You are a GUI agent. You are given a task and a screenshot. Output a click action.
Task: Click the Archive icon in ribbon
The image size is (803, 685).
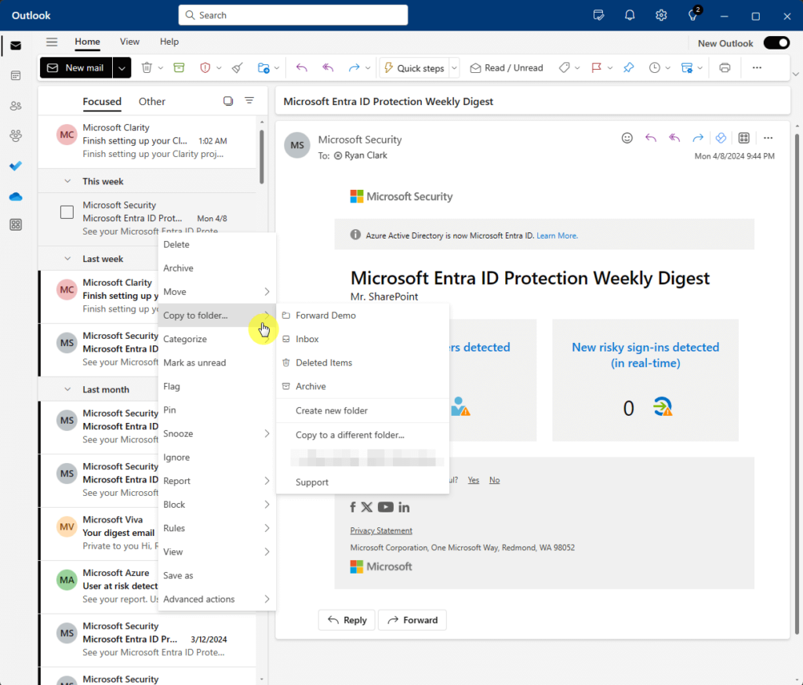tap(179, 67)
